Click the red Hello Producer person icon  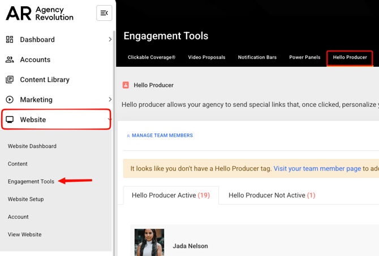(126, 85)
